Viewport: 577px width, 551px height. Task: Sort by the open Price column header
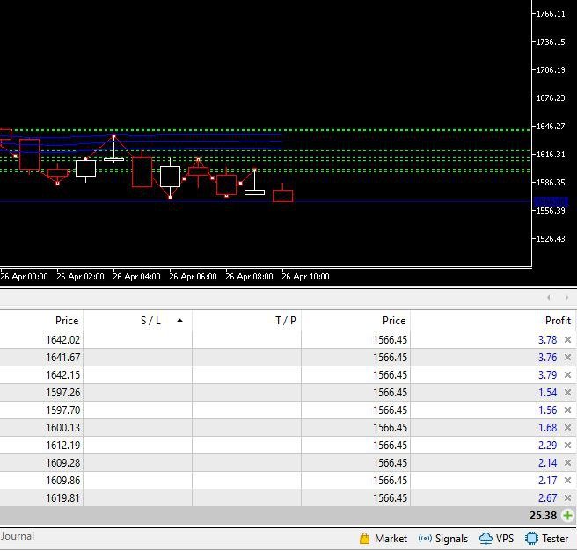pyautogui.click(x=67, y=321)
